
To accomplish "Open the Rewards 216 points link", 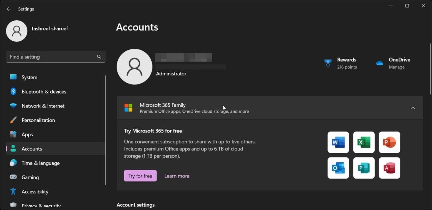I will pos(347,63).
